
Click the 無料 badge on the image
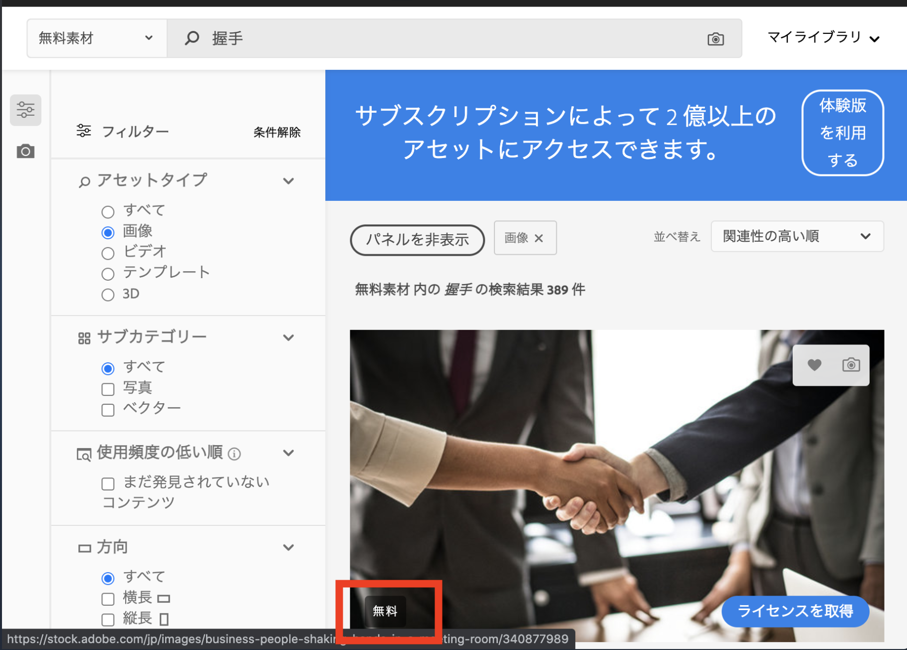pos(385,611)
